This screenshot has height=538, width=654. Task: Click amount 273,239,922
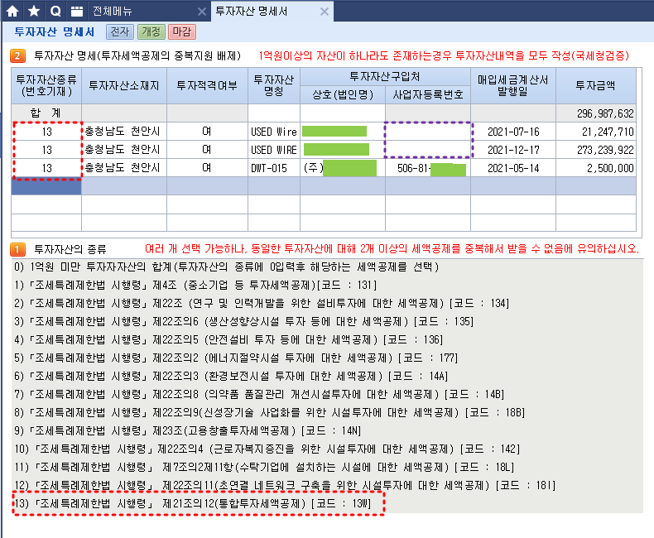click(x=605, y=150)
